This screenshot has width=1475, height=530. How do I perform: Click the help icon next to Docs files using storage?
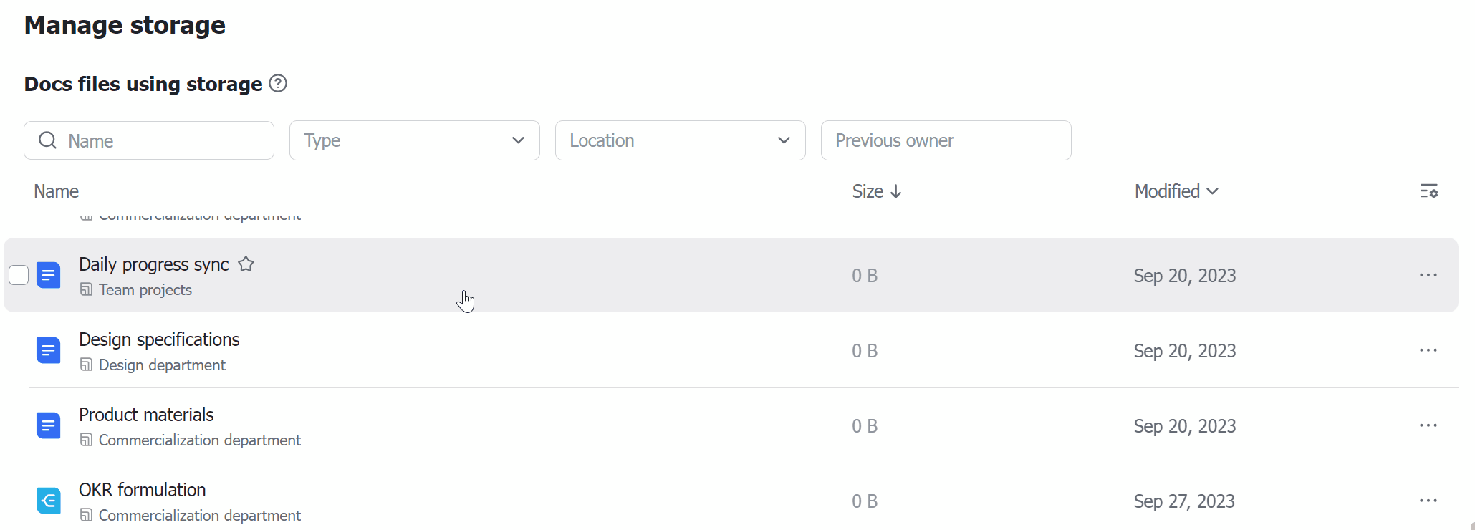point(277,84)
